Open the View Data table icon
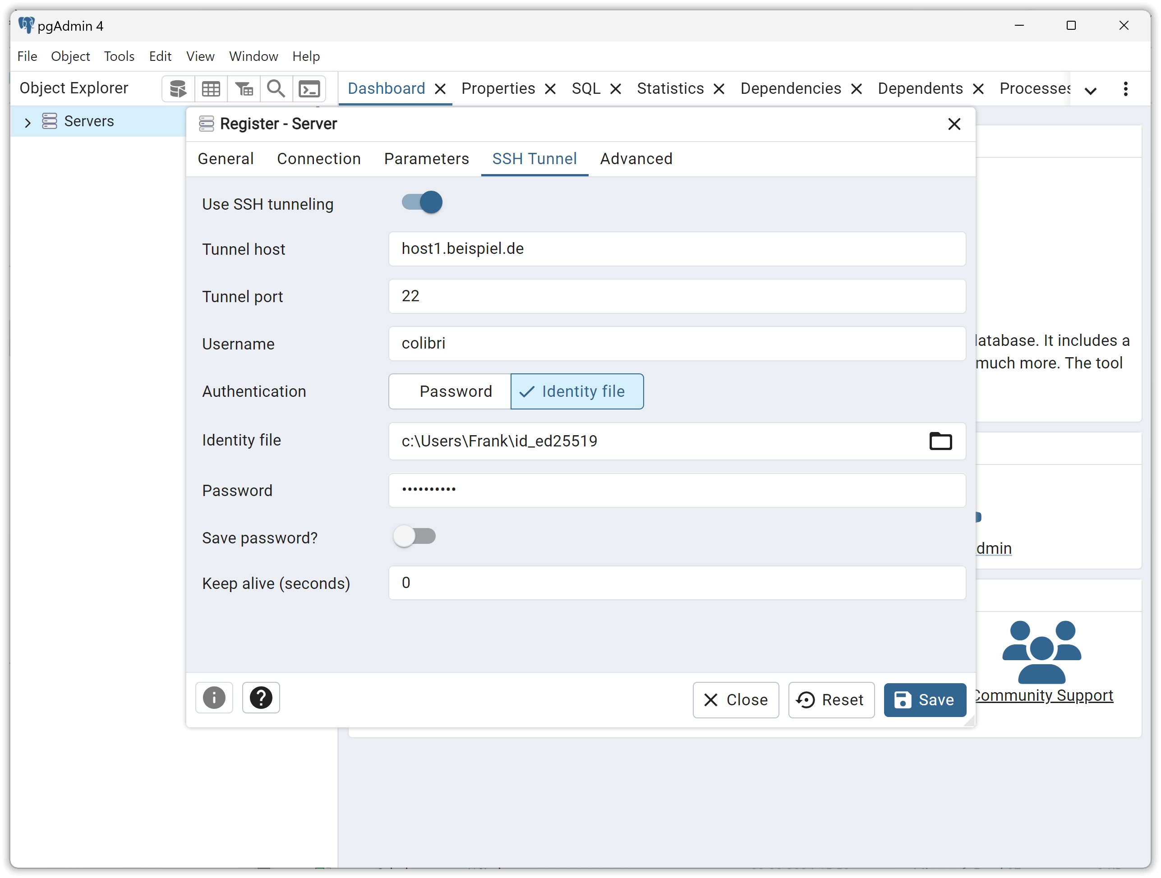This screenshot has width=1161, height=878. pyautogui.click(x=211, y=89)
